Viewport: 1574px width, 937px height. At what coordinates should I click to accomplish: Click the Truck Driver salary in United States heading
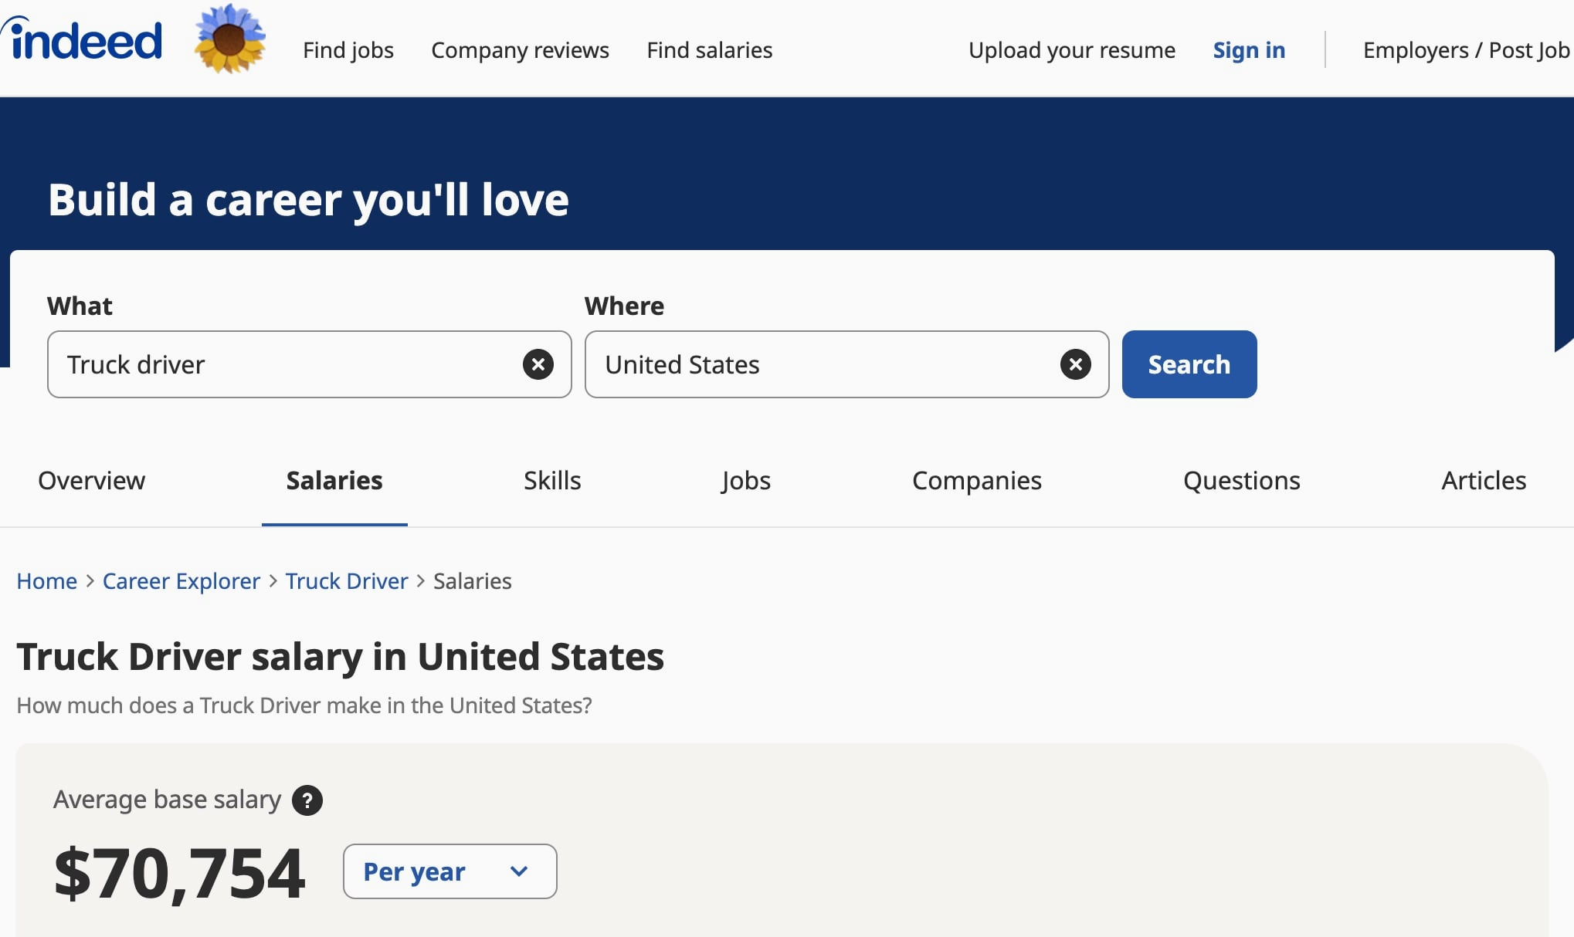[x=341, y=657]
